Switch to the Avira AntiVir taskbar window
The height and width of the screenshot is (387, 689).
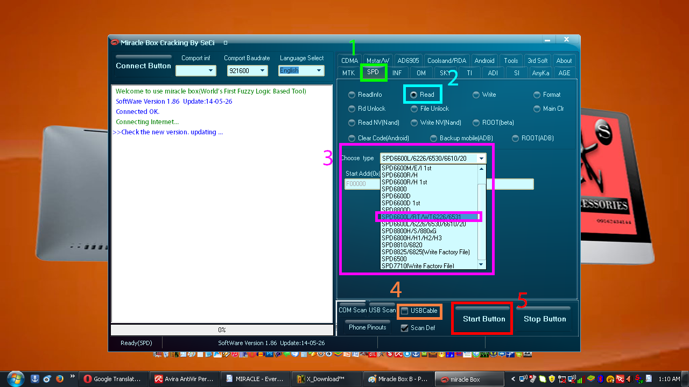coord(185,379)
